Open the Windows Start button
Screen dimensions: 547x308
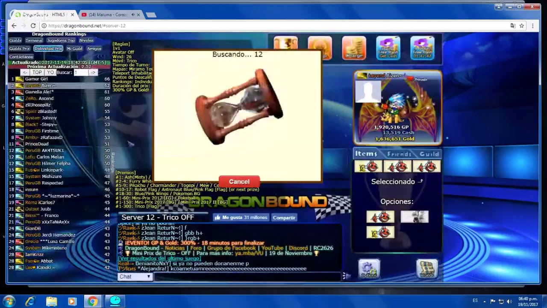coord(9,301)
